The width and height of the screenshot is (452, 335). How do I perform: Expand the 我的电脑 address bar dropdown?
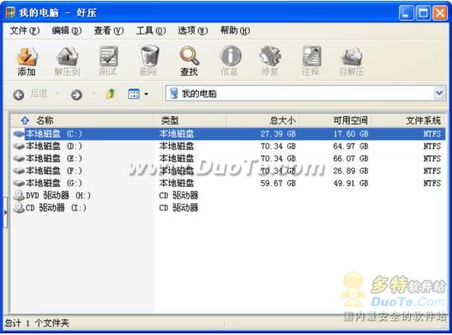[439, 93]
